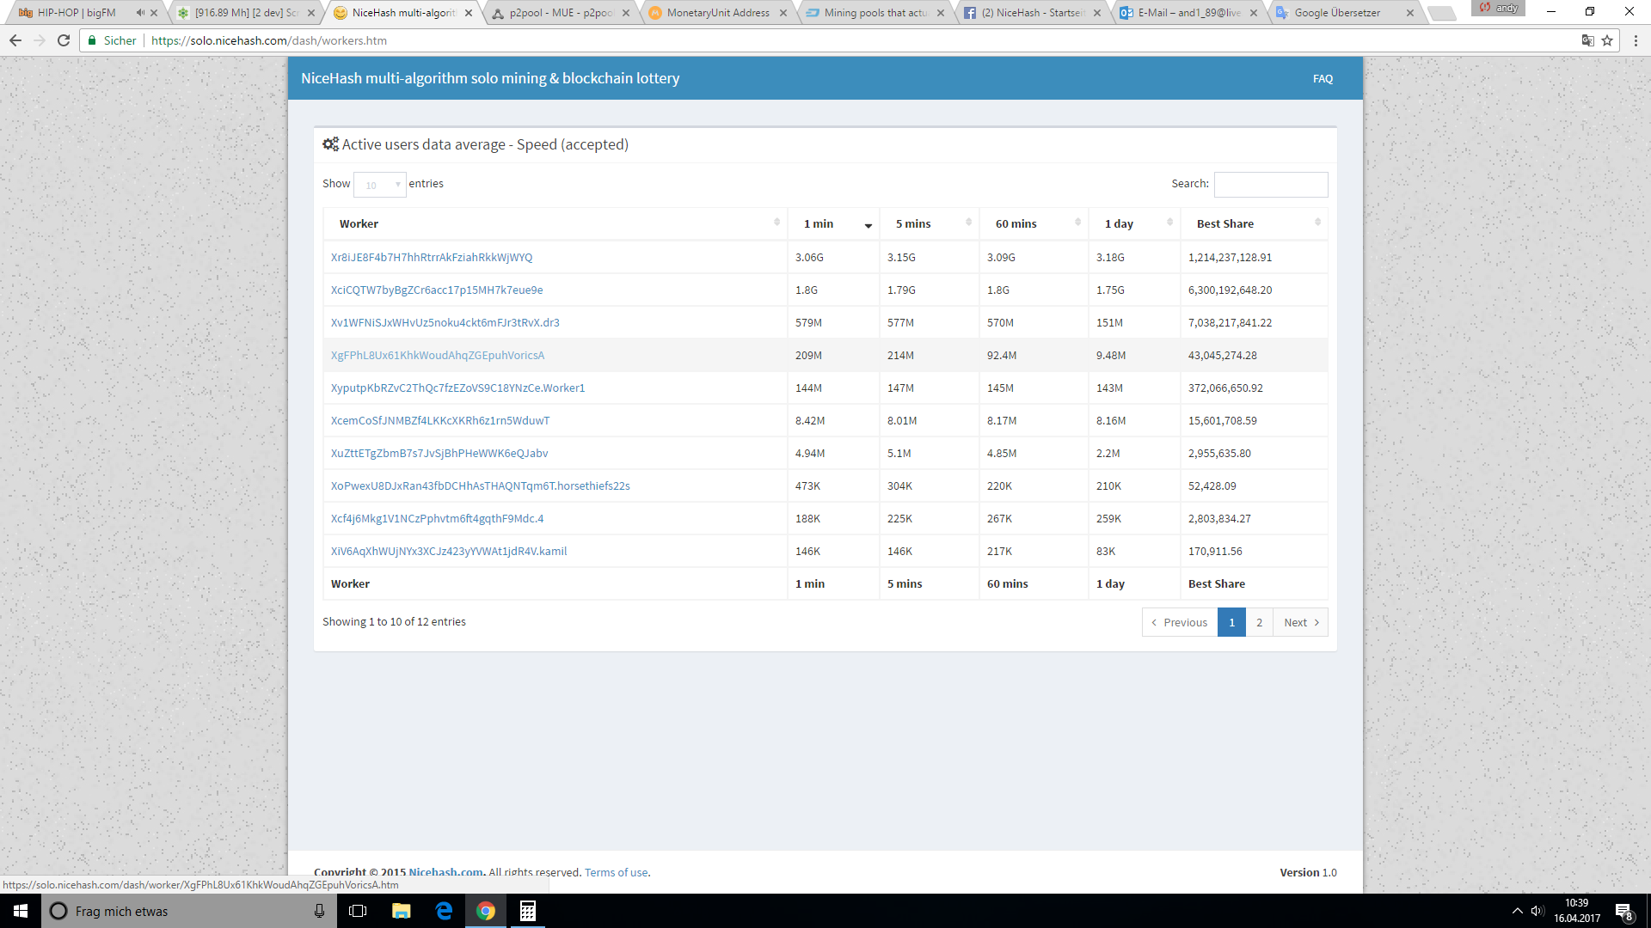Viewport: 1651px width, 928px height.
Task: Switch to the [916.89 Mh] tab
Action: 247,13
